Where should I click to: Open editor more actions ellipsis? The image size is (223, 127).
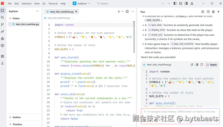click(133, 12)
